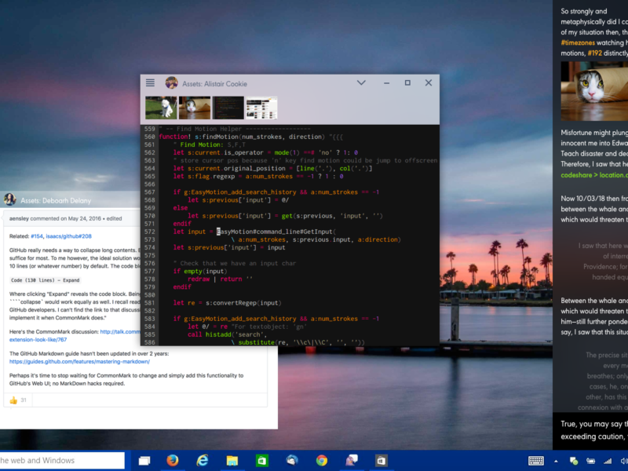Expand the chevron dropdown in Alistair Cookie window
628x471 pixels.
(361, 83)
